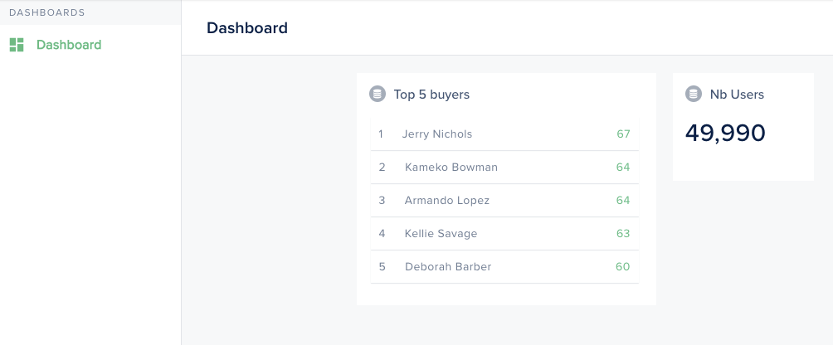Click the database icon beside Top 5 buyers

coord(378,95)
